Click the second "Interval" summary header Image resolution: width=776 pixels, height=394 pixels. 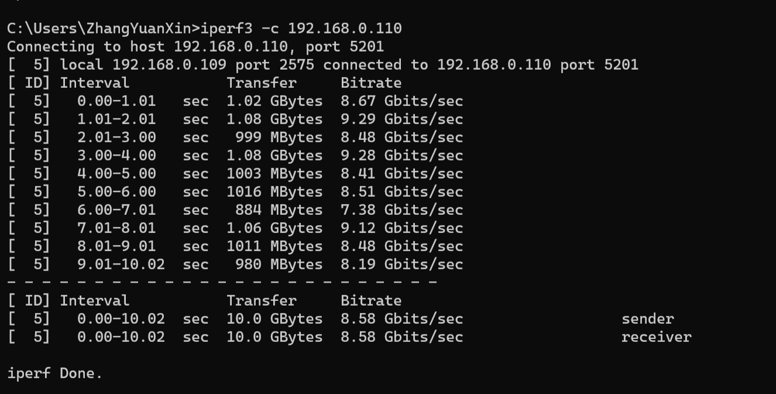click(x=94, y=300)
